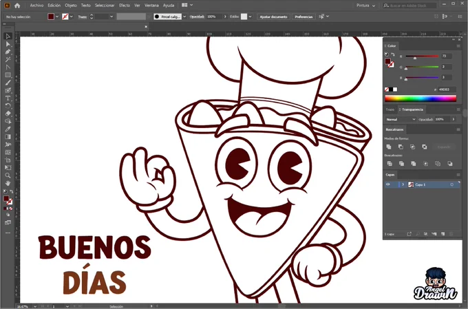
Task: Open the Normal blending mode dropdown
Action: coord(401,119)
